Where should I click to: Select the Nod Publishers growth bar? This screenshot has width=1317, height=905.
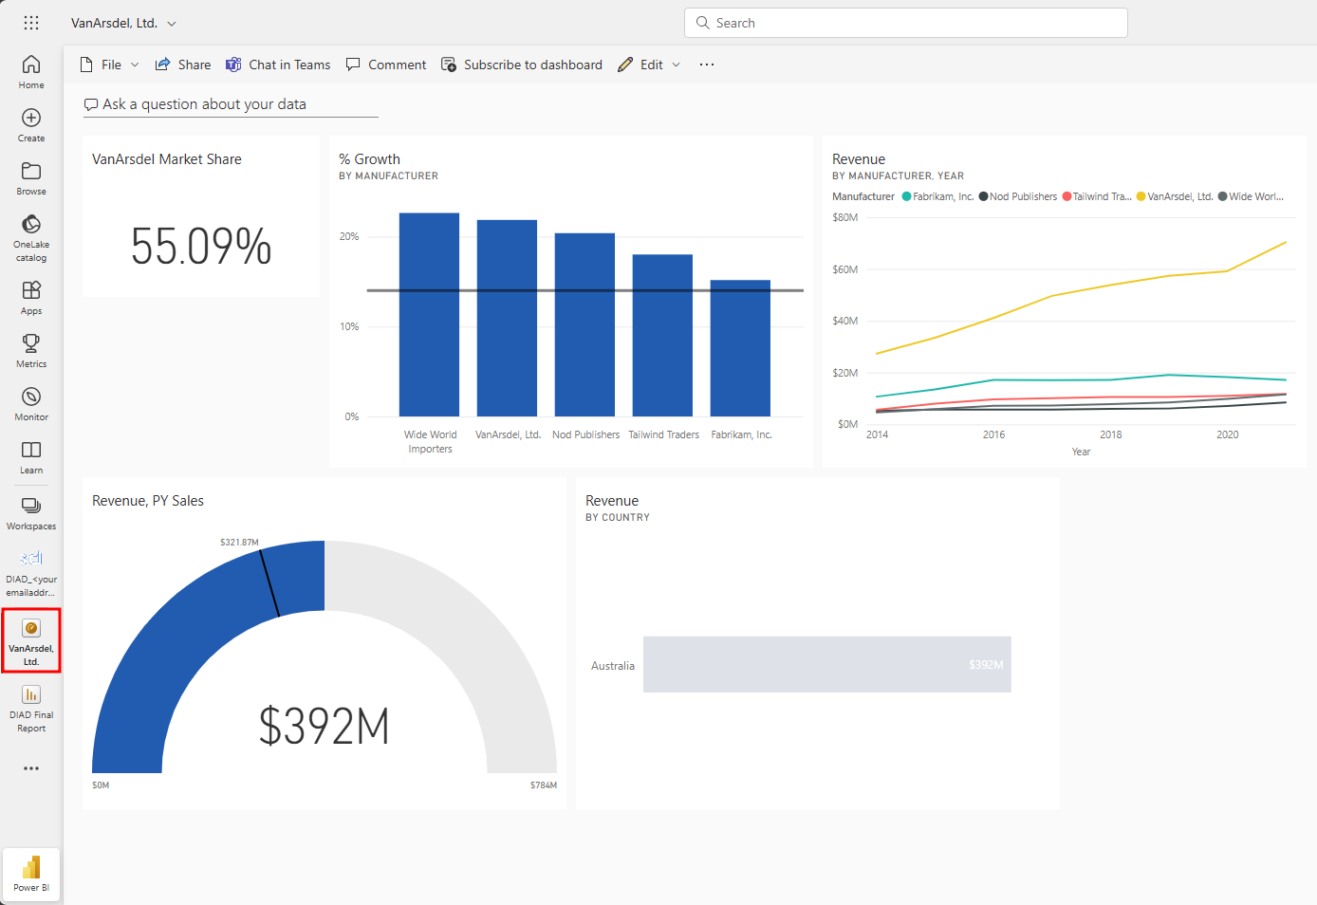click(584, 324)
